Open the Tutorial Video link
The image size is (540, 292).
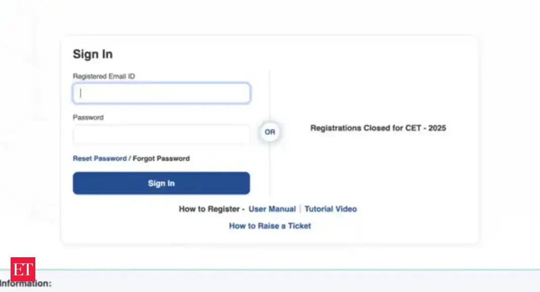[x=331, y=209]
